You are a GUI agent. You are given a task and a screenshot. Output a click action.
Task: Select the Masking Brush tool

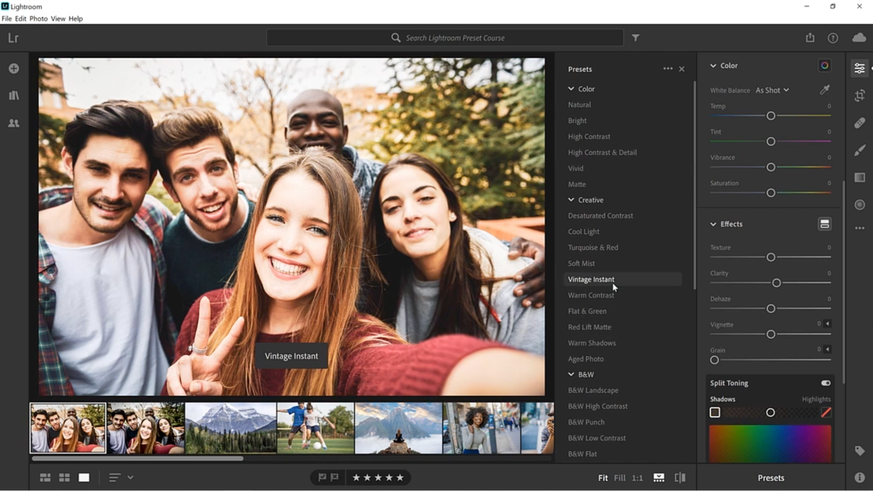859,150
